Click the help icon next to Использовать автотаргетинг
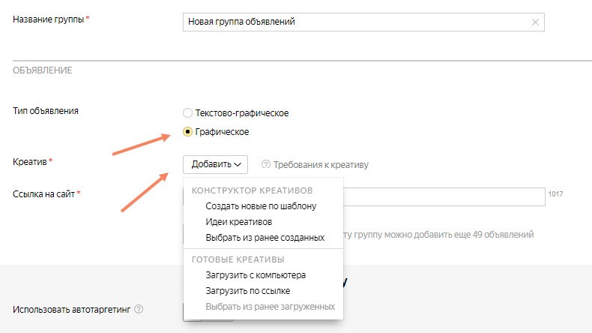 [139, 309]
